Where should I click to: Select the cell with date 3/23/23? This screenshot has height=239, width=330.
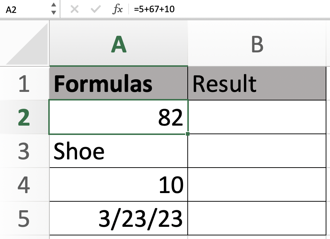click(119, 218)
